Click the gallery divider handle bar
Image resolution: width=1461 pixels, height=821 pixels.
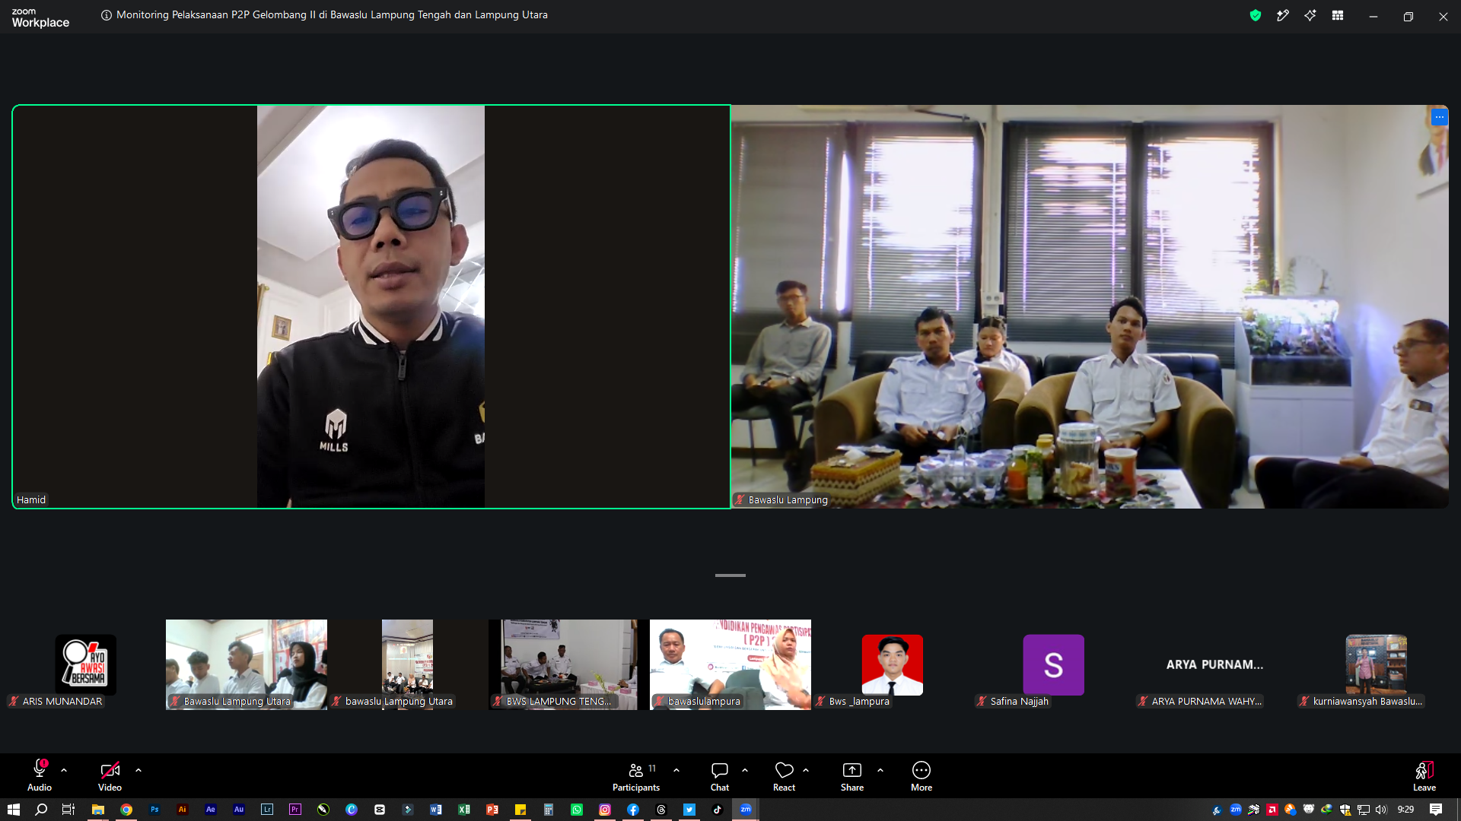pyautogui.click(x=730, y=575)
